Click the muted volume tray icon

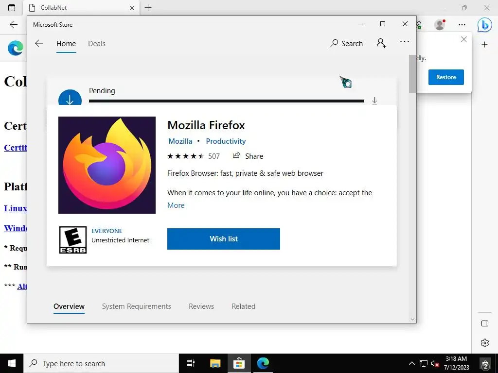click(x=435, y=363)
